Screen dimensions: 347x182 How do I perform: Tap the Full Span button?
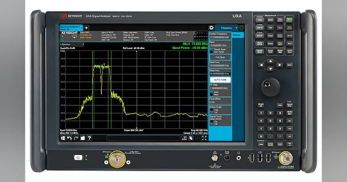(220, 57)
